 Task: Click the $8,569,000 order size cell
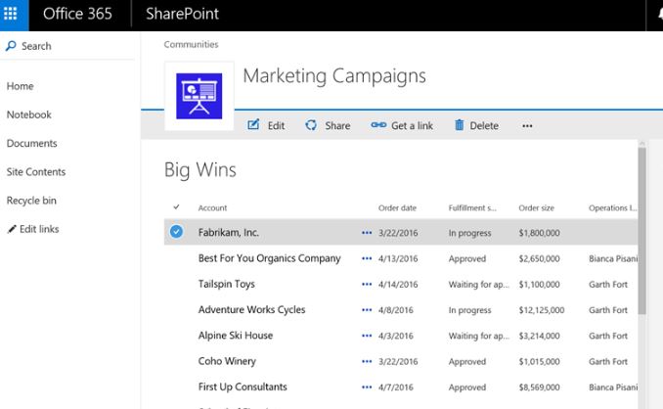[539, 387]
